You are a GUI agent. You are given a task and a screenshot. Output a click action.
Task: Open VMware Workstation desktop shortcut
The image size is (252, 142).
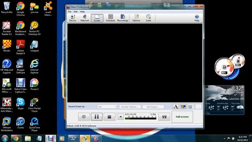[7, 124]
